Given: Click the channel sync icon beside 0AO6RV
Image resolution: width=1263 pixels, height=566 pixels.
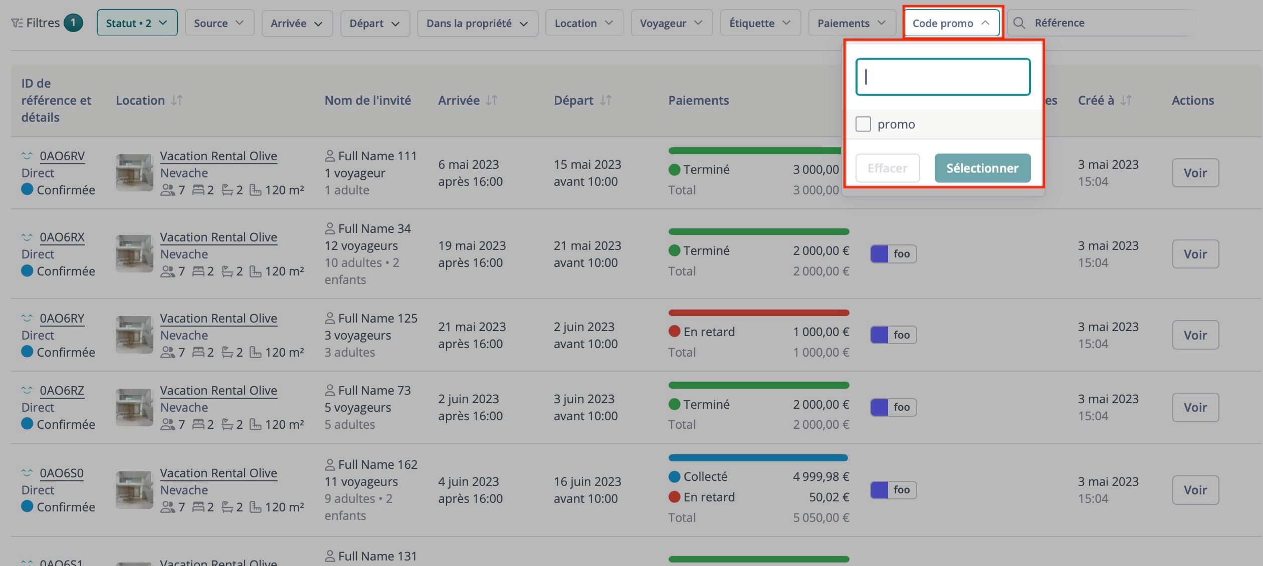Looking at the screenshot, I should pyautogui.click(x=28, y=155).
